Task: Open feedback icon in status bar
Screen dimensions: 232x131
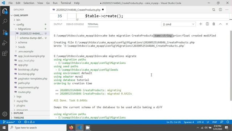Action: [221, 122]
